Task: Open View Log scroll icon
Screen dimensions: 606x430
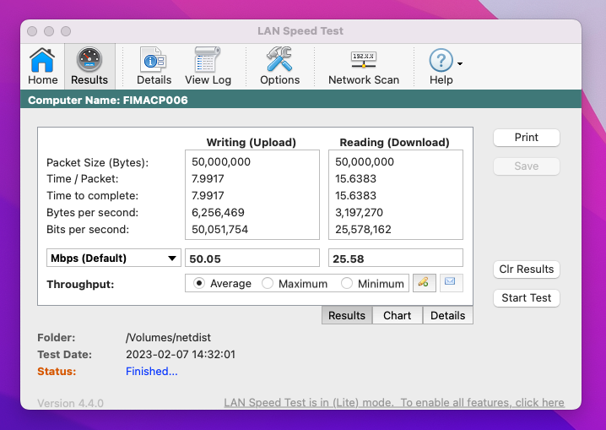Action: (208, 66)
